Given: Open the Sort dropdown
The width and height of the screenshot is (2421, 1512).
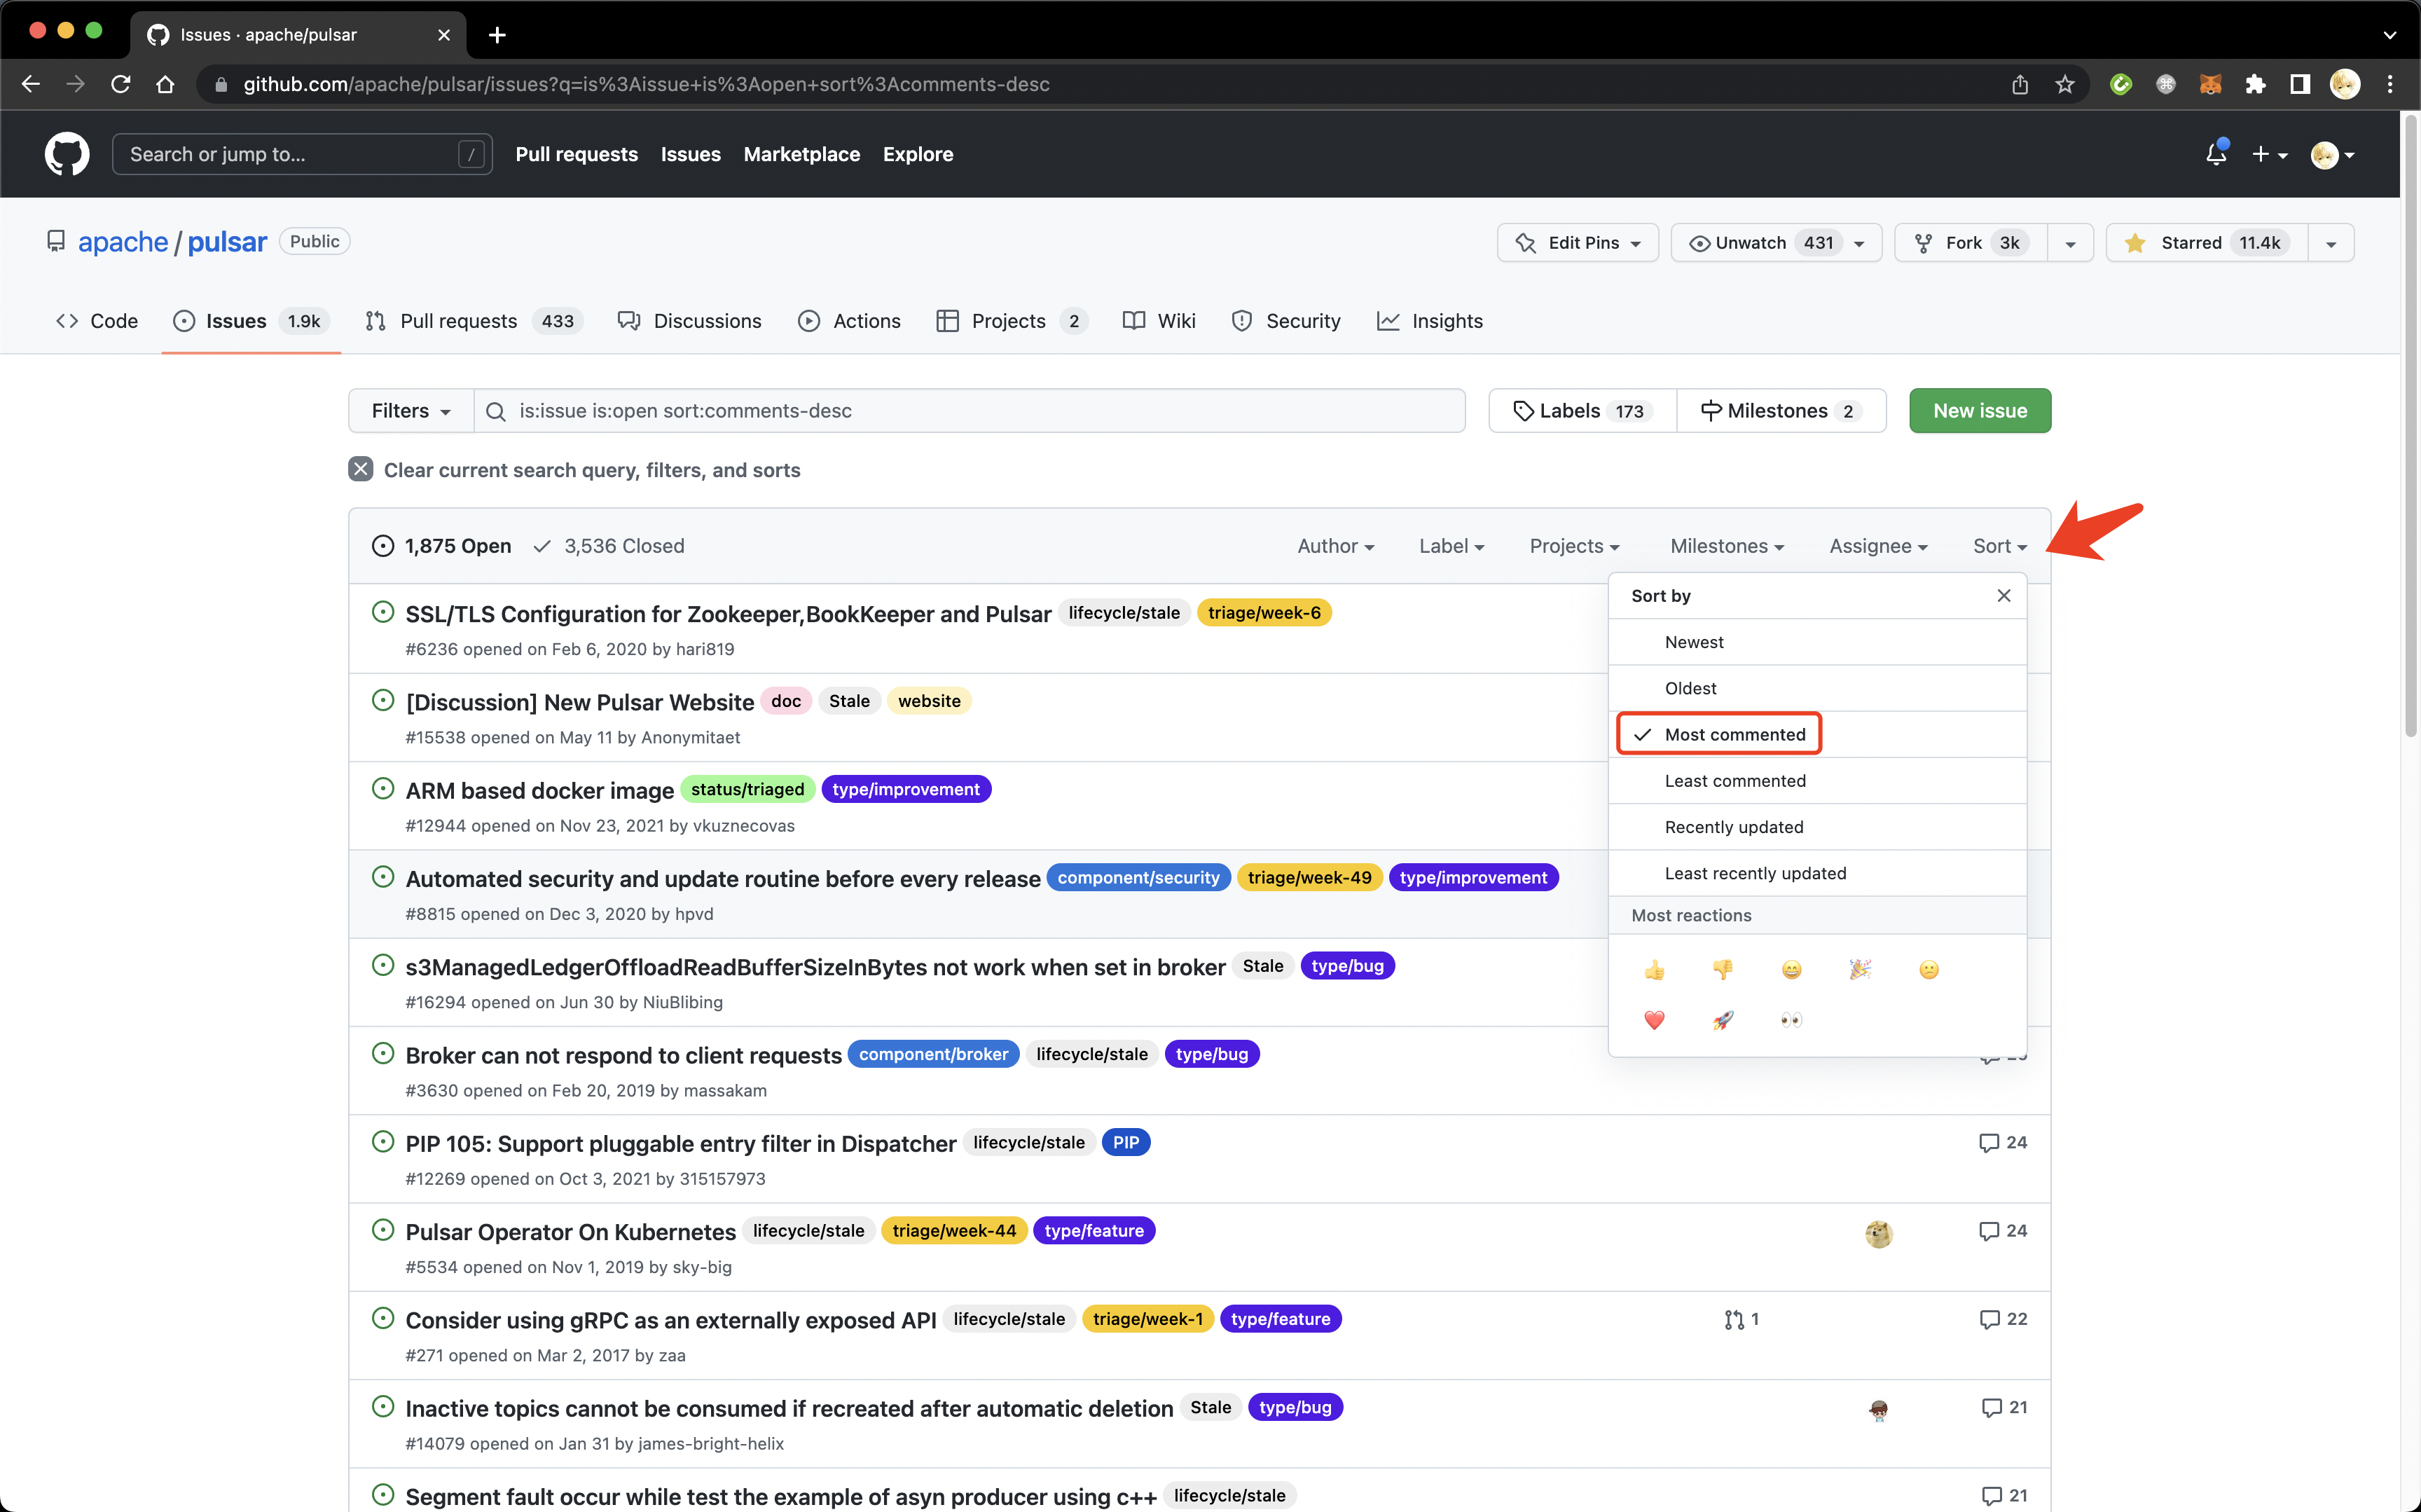Looking at the screenshot, I should [x=1999, y=546].
